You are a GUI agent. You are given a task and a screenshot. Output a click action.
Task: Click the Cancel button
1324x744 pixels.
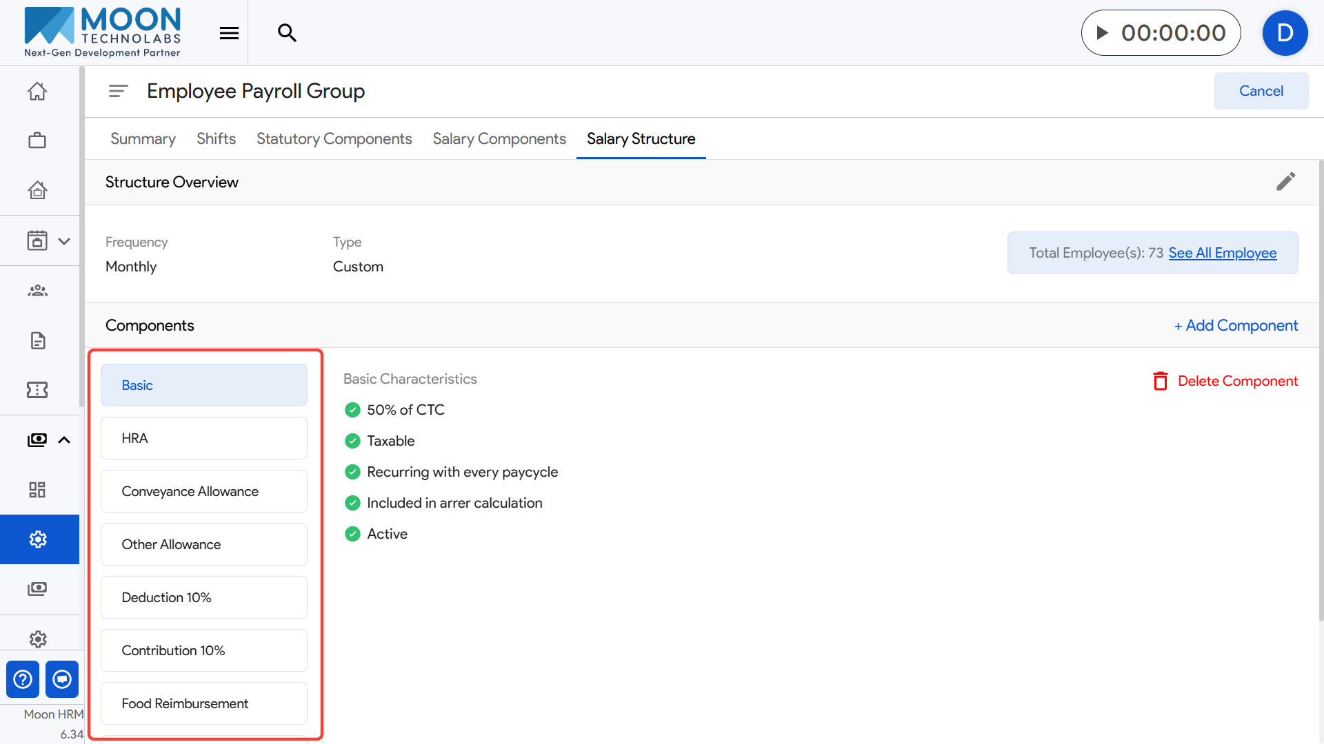coord(1261,91)
